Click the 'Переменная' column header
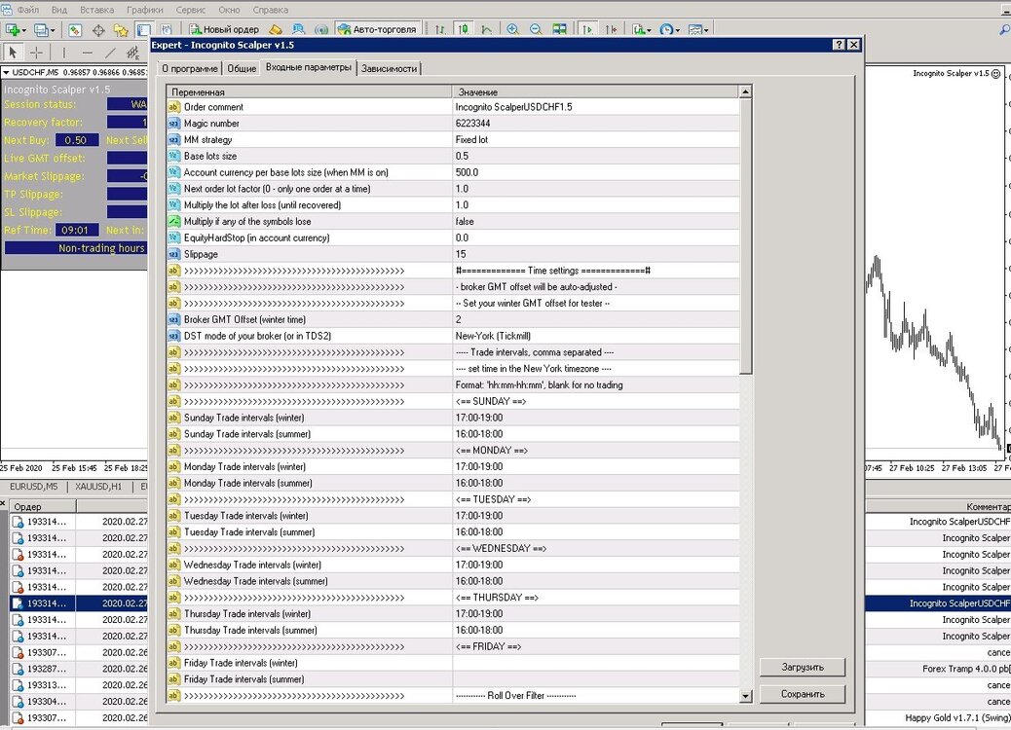Viewport: 1011px width, 730px height. pyautogui.click(x=310, y=92)
